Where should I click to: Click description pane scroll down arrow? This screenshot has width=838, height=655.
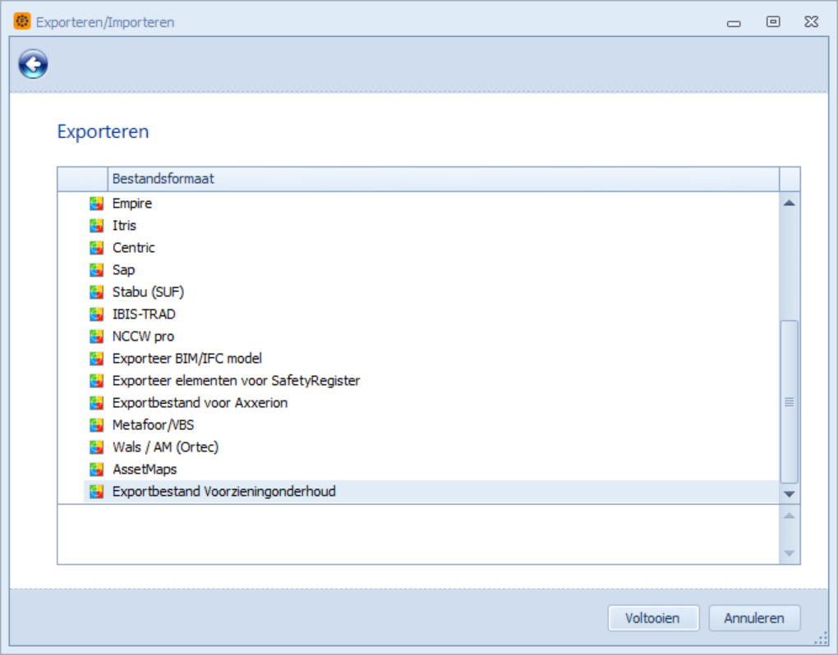pyautogui.click(x=790, y=553)
